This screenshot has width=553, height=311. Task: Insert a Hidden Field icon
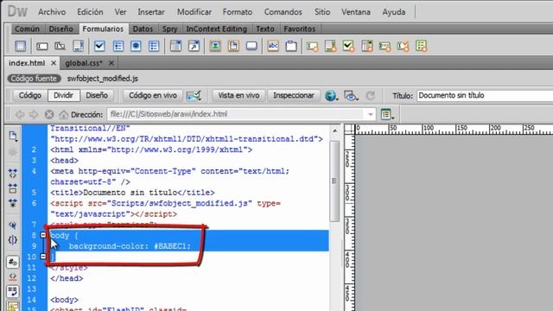[x=60, y=46]
